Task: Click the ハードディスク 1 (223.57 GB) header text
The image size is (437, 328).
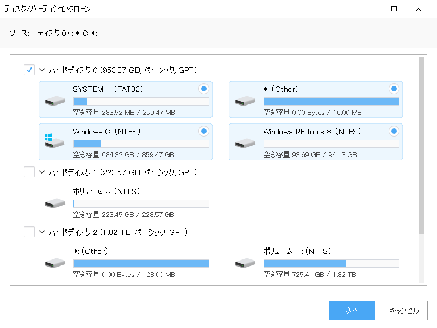Action: [123, 172]
